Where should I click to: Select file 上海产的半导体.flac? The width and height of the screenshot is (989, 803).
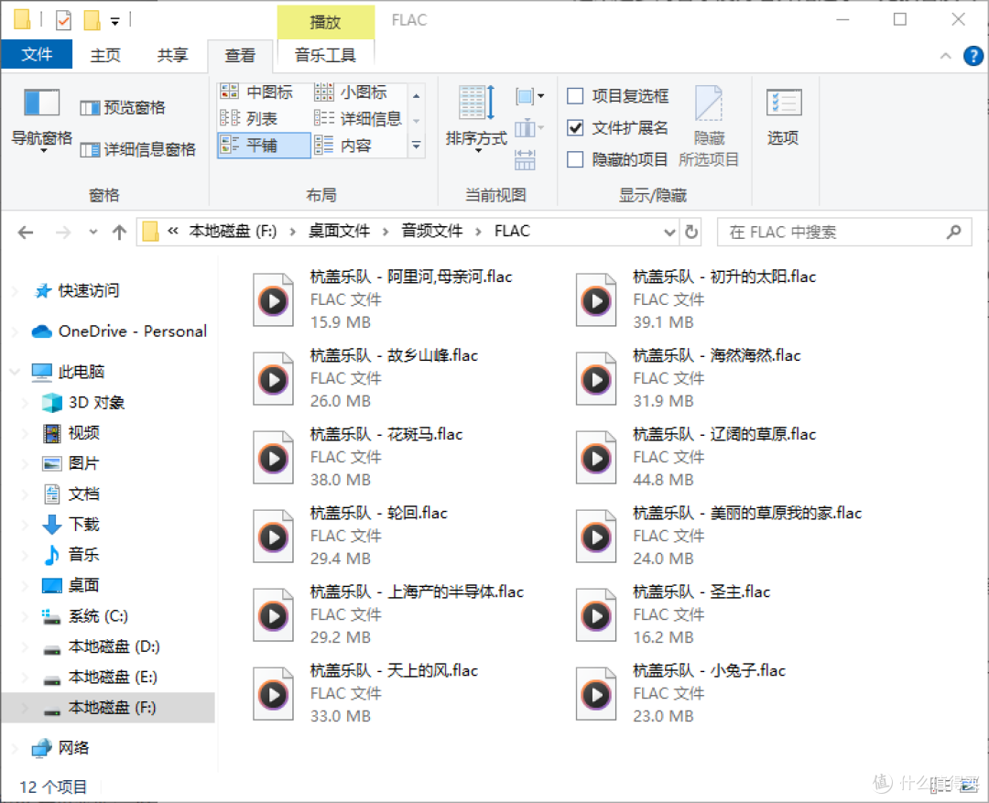388,615
